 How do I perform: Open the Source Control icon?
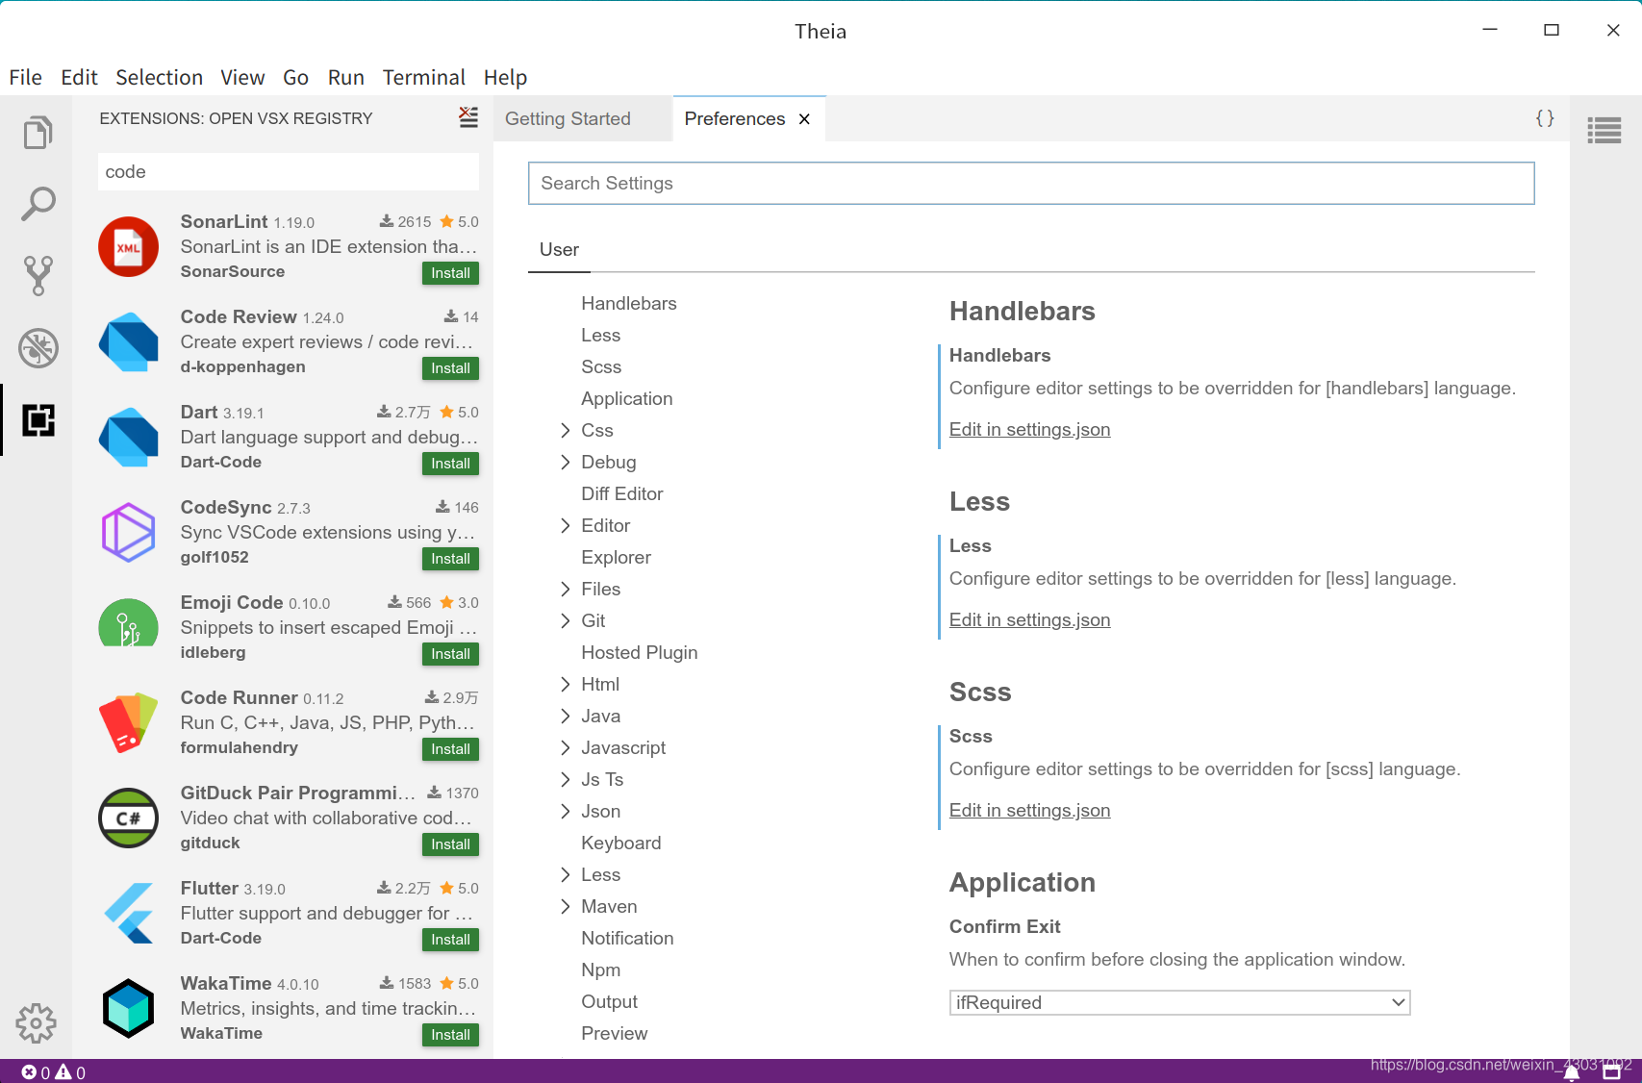(38, 276)
